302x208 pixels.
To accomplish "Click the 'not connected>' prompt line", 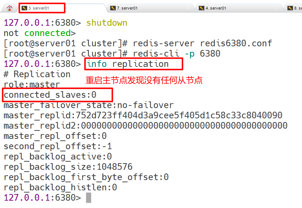I will [x=40, y=33].
